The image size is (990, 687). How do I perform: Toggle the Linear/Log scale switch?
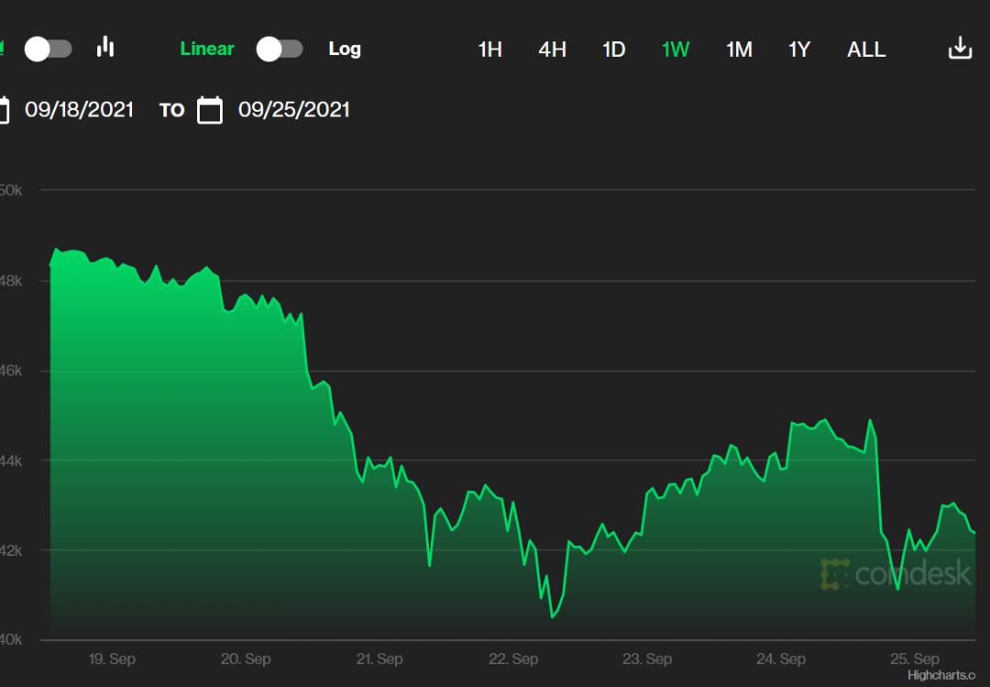280,49
